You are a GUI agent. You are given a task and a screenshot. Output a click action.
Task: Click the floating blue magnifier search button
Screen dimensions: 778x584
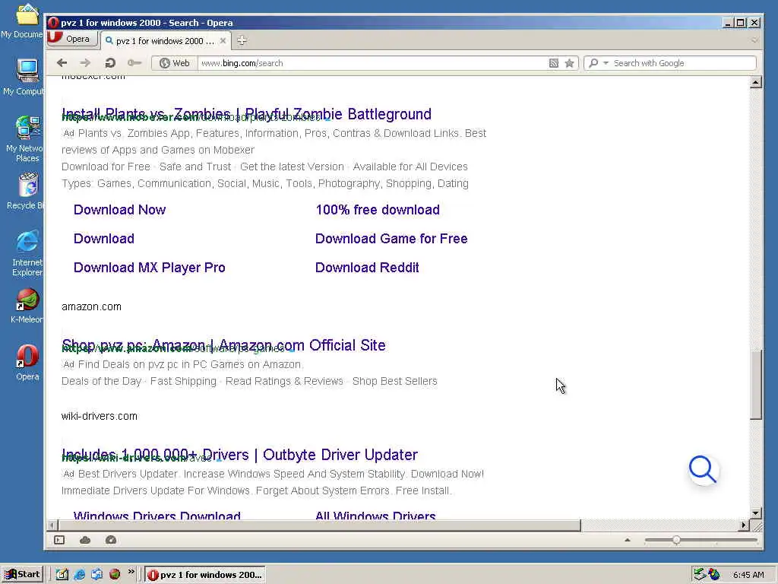click(x=703, y=469)
